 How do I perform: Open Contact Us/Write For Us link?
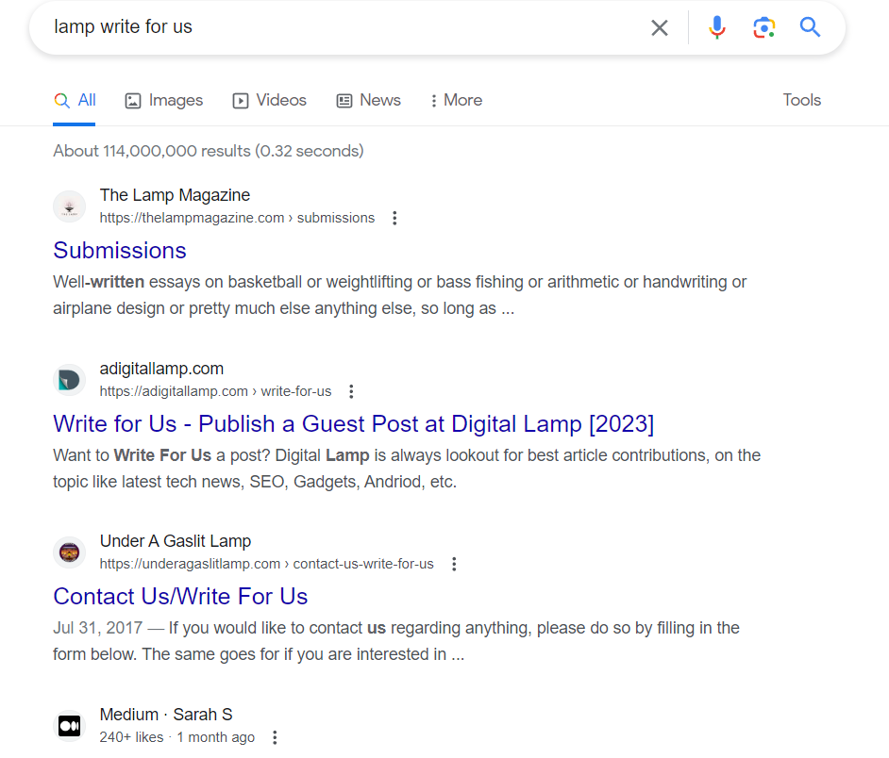[x=180, y=597]
